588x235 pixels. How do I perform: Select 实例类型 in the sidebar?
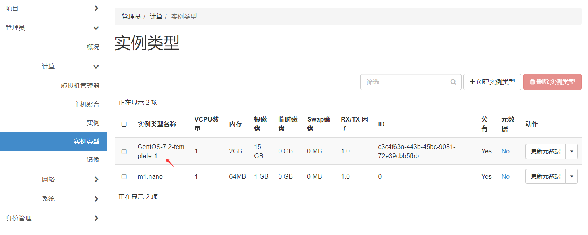click(53, 141)
